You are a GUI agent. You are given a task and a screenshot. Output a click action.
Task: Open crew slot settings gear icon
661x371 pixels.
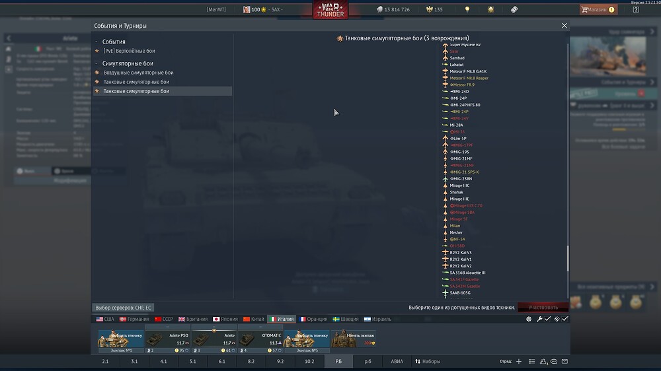tap(529, 320)
